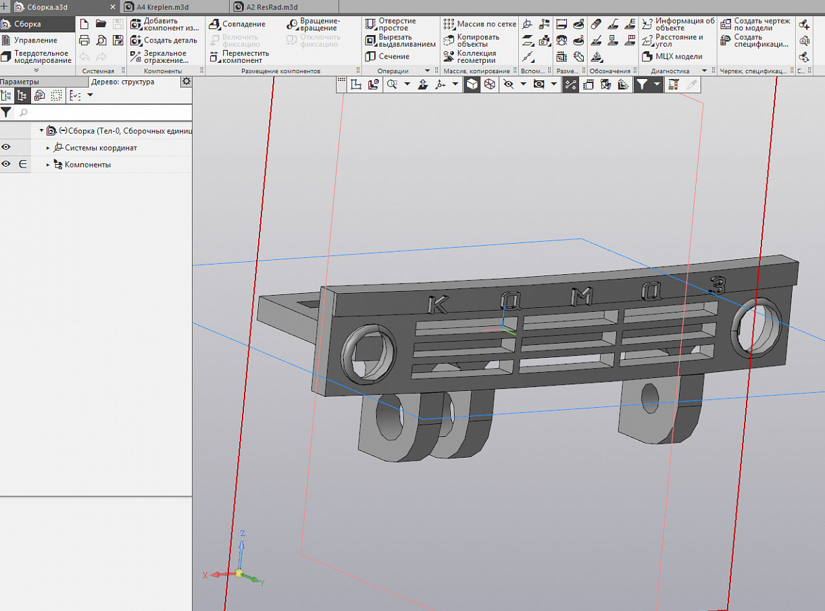Click Информация об объекте
The height and width of the screenshot is (611, 825).
tap(678, 24)
